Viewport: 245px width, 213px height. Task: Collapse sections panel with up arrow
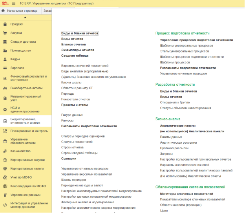pyautogui.click(x=25, y=18)
